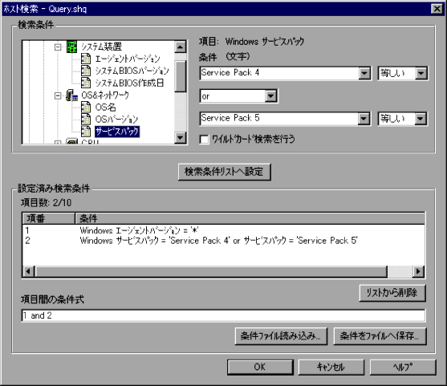The width and height of the screenshot is (447, 386).
Task: Select the システムBIOS作成日 tree item
Action: tap(129, 83)
